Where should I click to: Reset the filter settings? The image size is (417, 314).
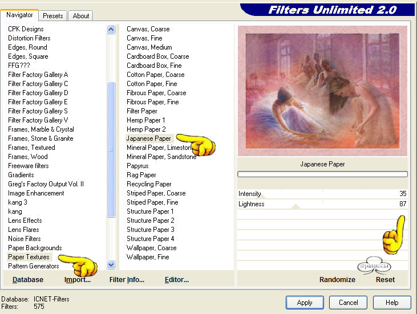point(385,280)
